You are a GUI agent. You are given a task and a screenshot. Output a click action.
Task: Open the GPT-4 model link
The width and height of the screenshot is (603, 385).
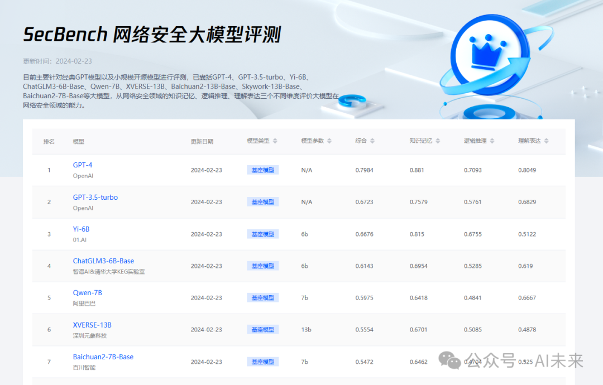pos(83,165)
